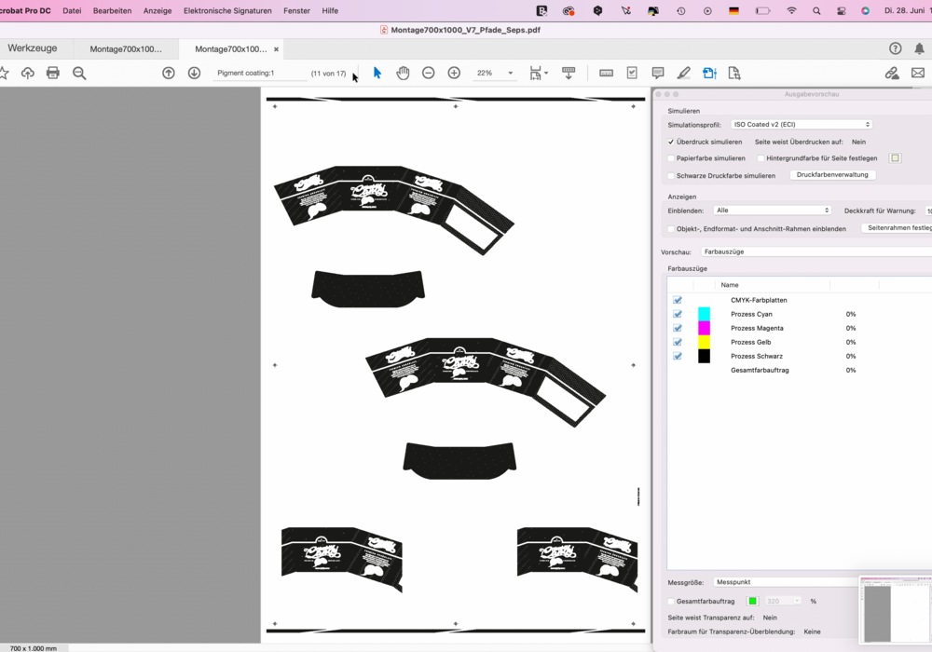The image size is (932, 652).
Task: Uncheck Prozess Schwarz separation
Action: point(678,357)
